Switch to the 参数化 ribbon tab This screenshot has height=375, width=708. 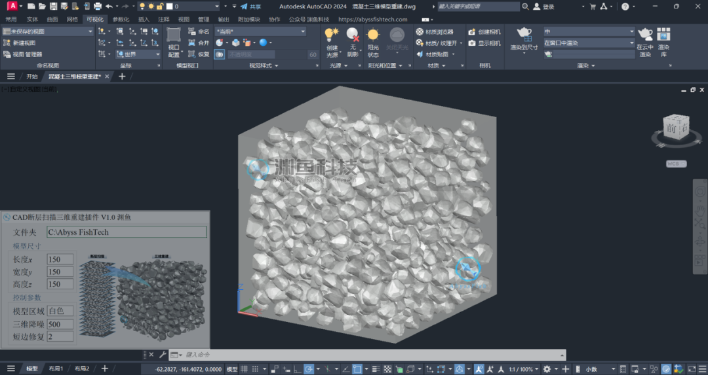point(121,20)
